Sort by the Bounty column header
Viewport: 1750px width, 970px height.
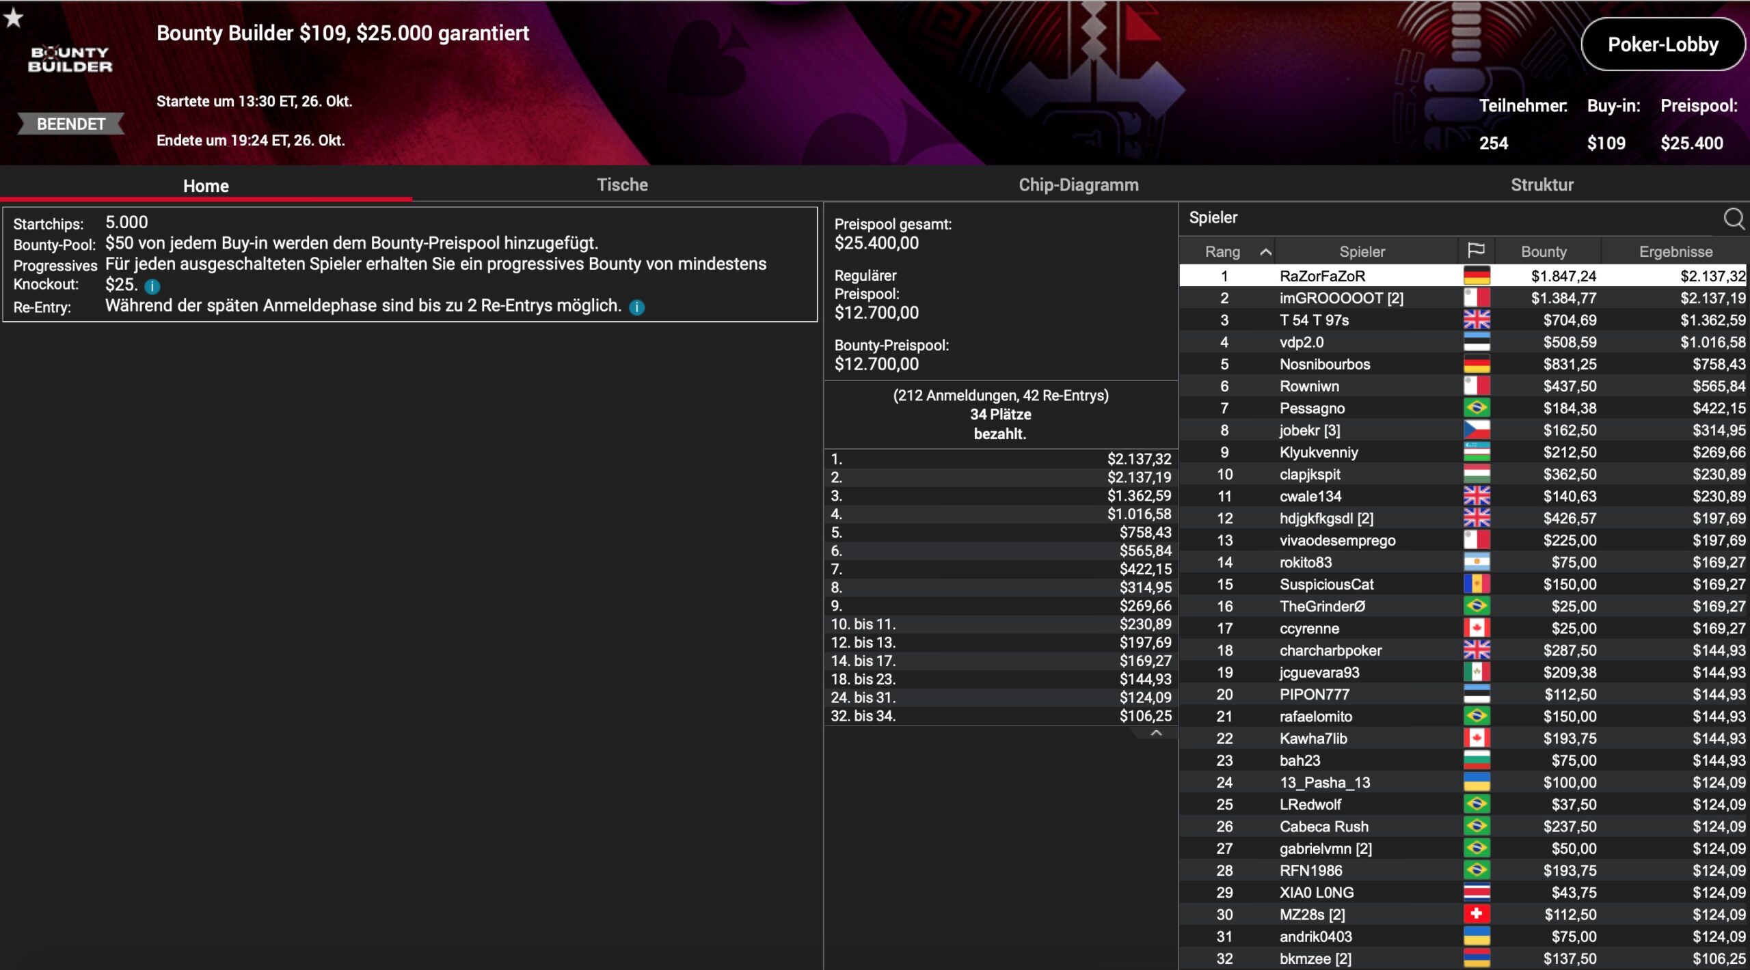1544,251
